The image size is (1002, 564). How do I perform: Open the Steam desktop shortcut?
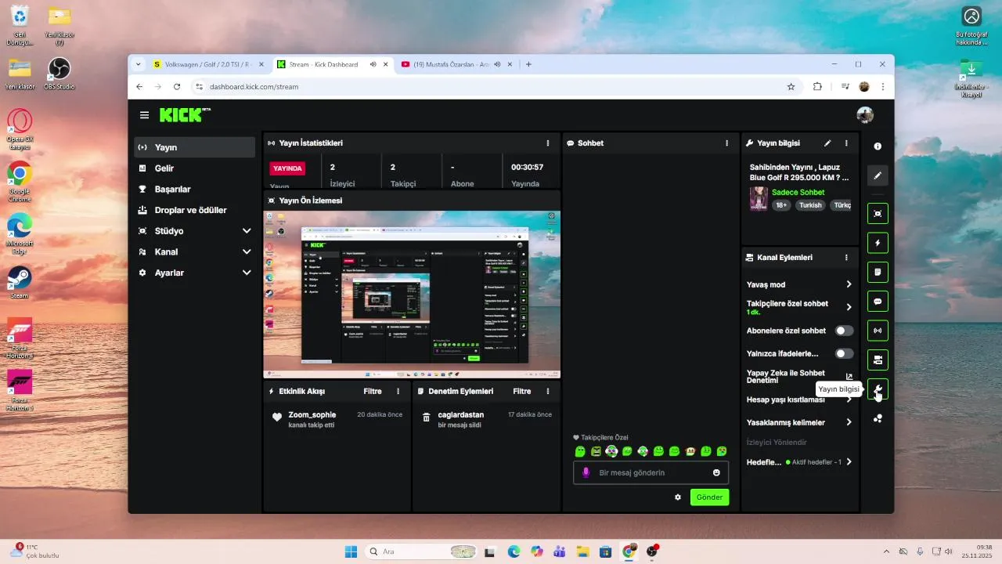20,282
